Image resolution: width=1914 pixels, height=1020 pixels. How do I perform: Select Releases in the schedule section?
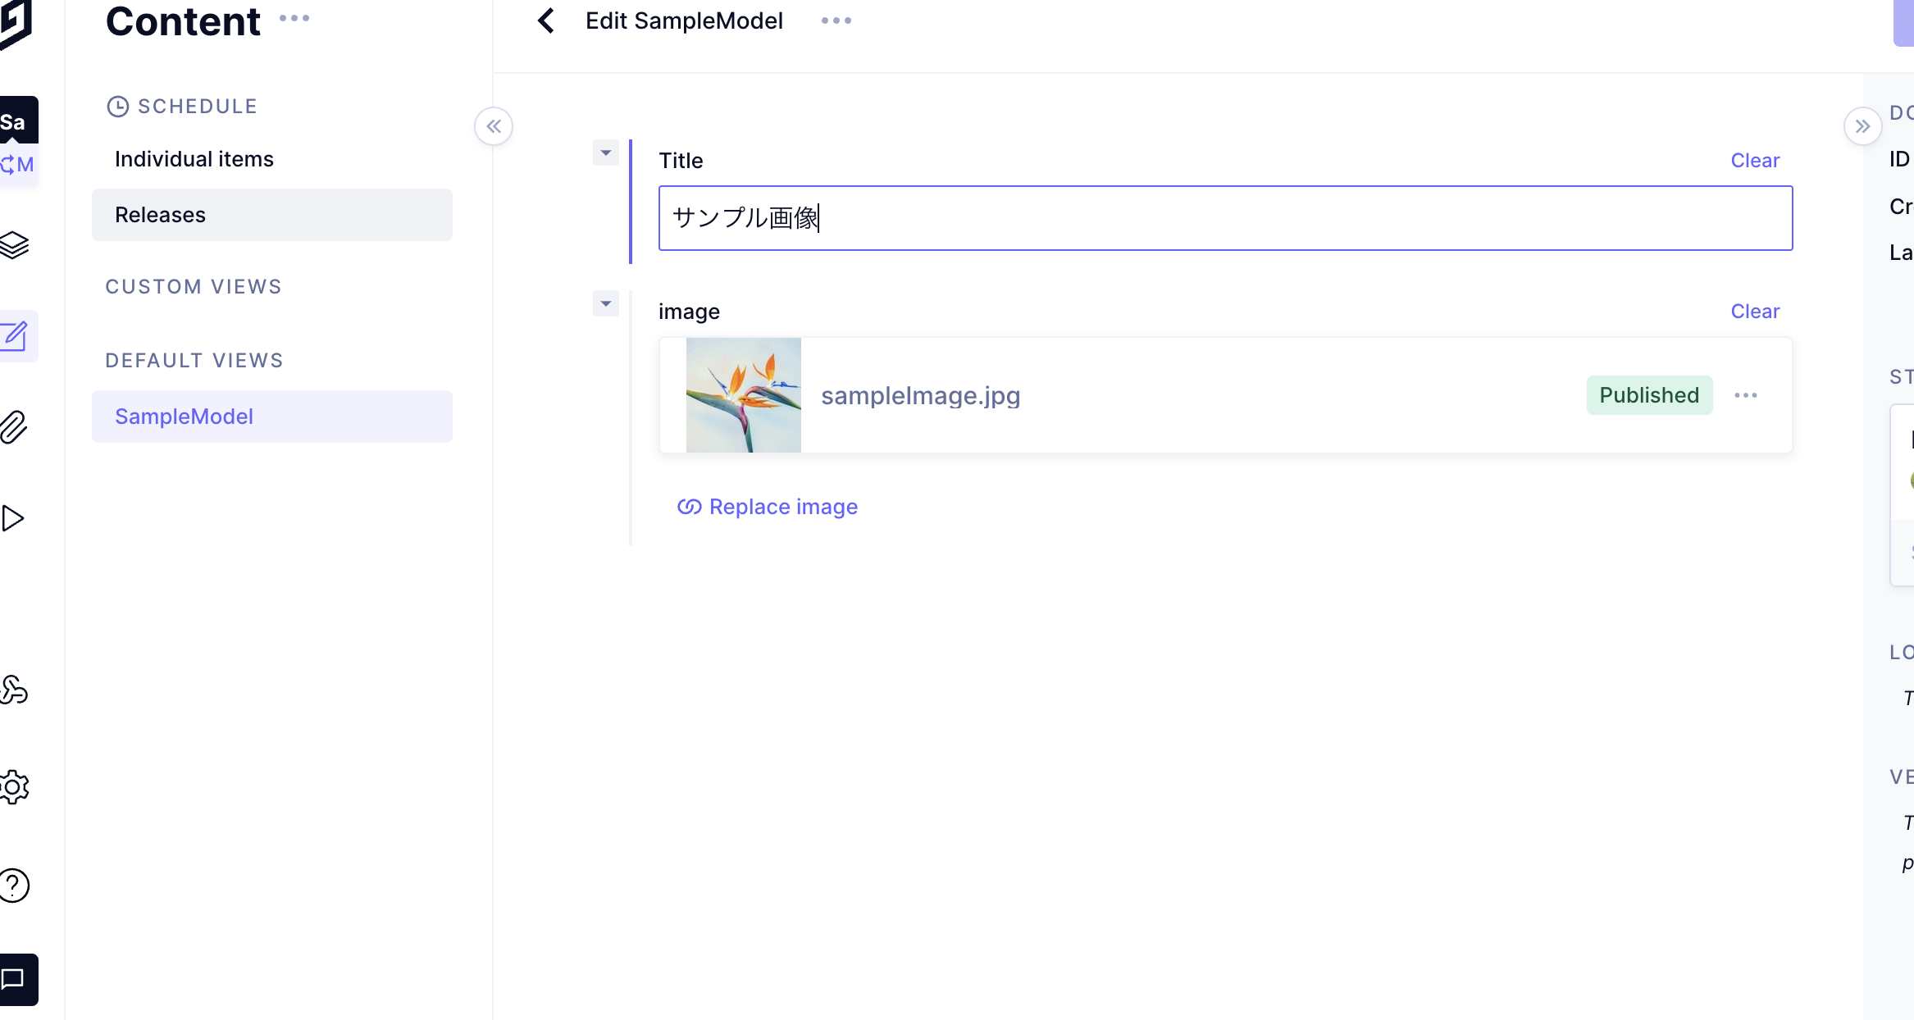tap(272, 215)
